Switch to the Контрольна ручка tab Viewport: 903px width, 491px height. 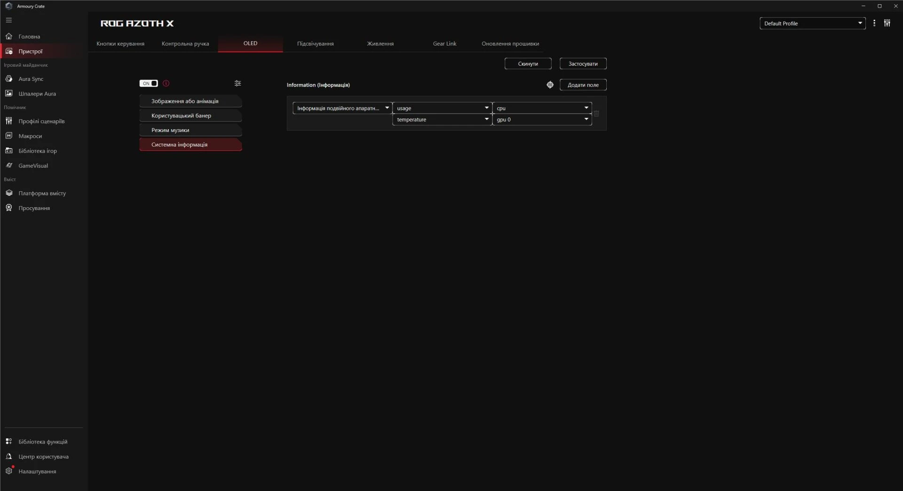click(x=185, y=44)
